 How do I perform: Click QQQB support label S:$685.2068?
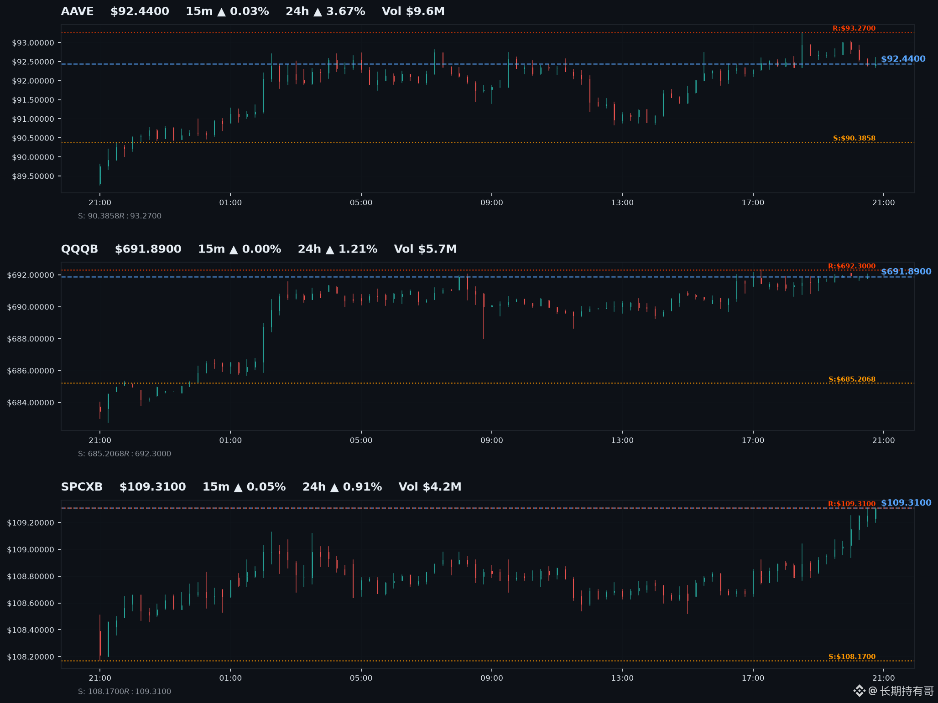coord(852,379)
